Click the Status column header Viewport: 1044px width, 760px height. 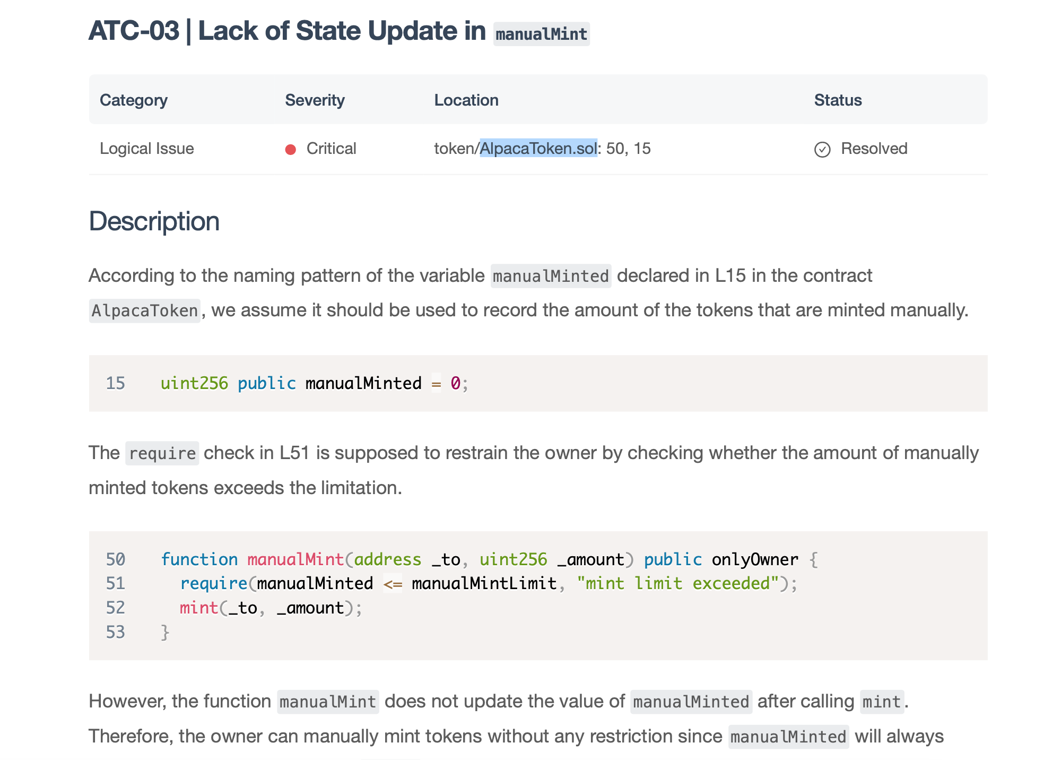838,100
